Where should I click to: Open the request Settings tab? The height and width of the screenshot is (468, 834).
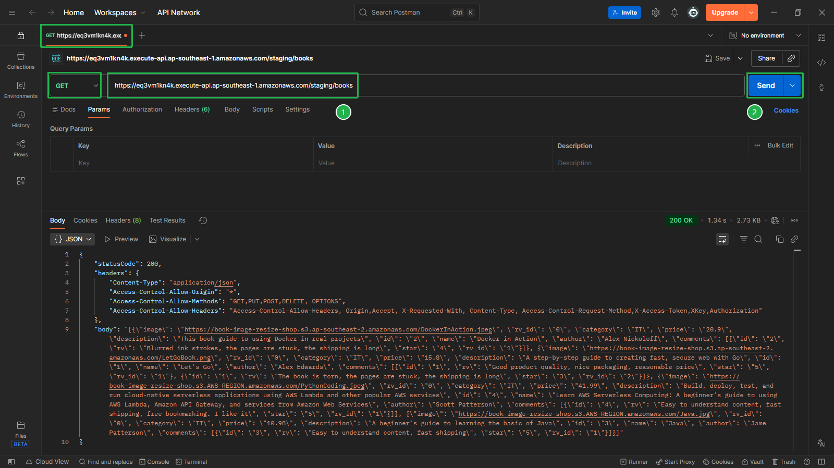click(x=298, y=109)
